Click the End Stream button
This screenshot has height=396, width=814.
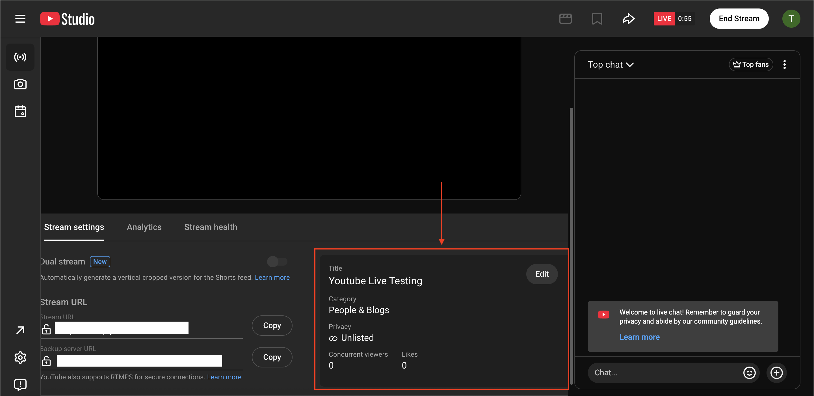click(739, 19)
